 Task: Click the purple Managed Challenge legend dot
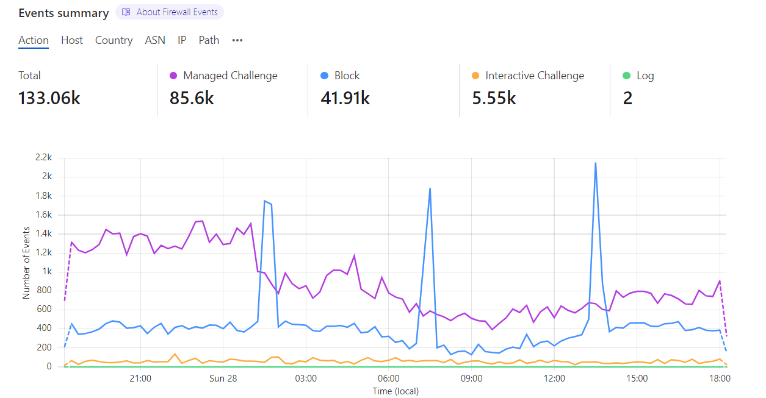(x=173, y=76)
